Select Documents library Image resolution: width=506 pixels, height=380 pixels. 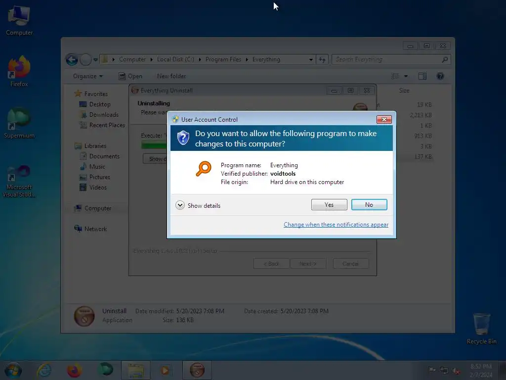[104, 156]
